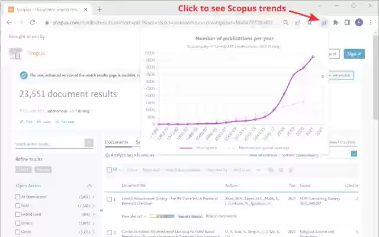The height and width of the screenshot is (237, 379).
Task: Click the last data point on trend line
Action: coord(313,57)
